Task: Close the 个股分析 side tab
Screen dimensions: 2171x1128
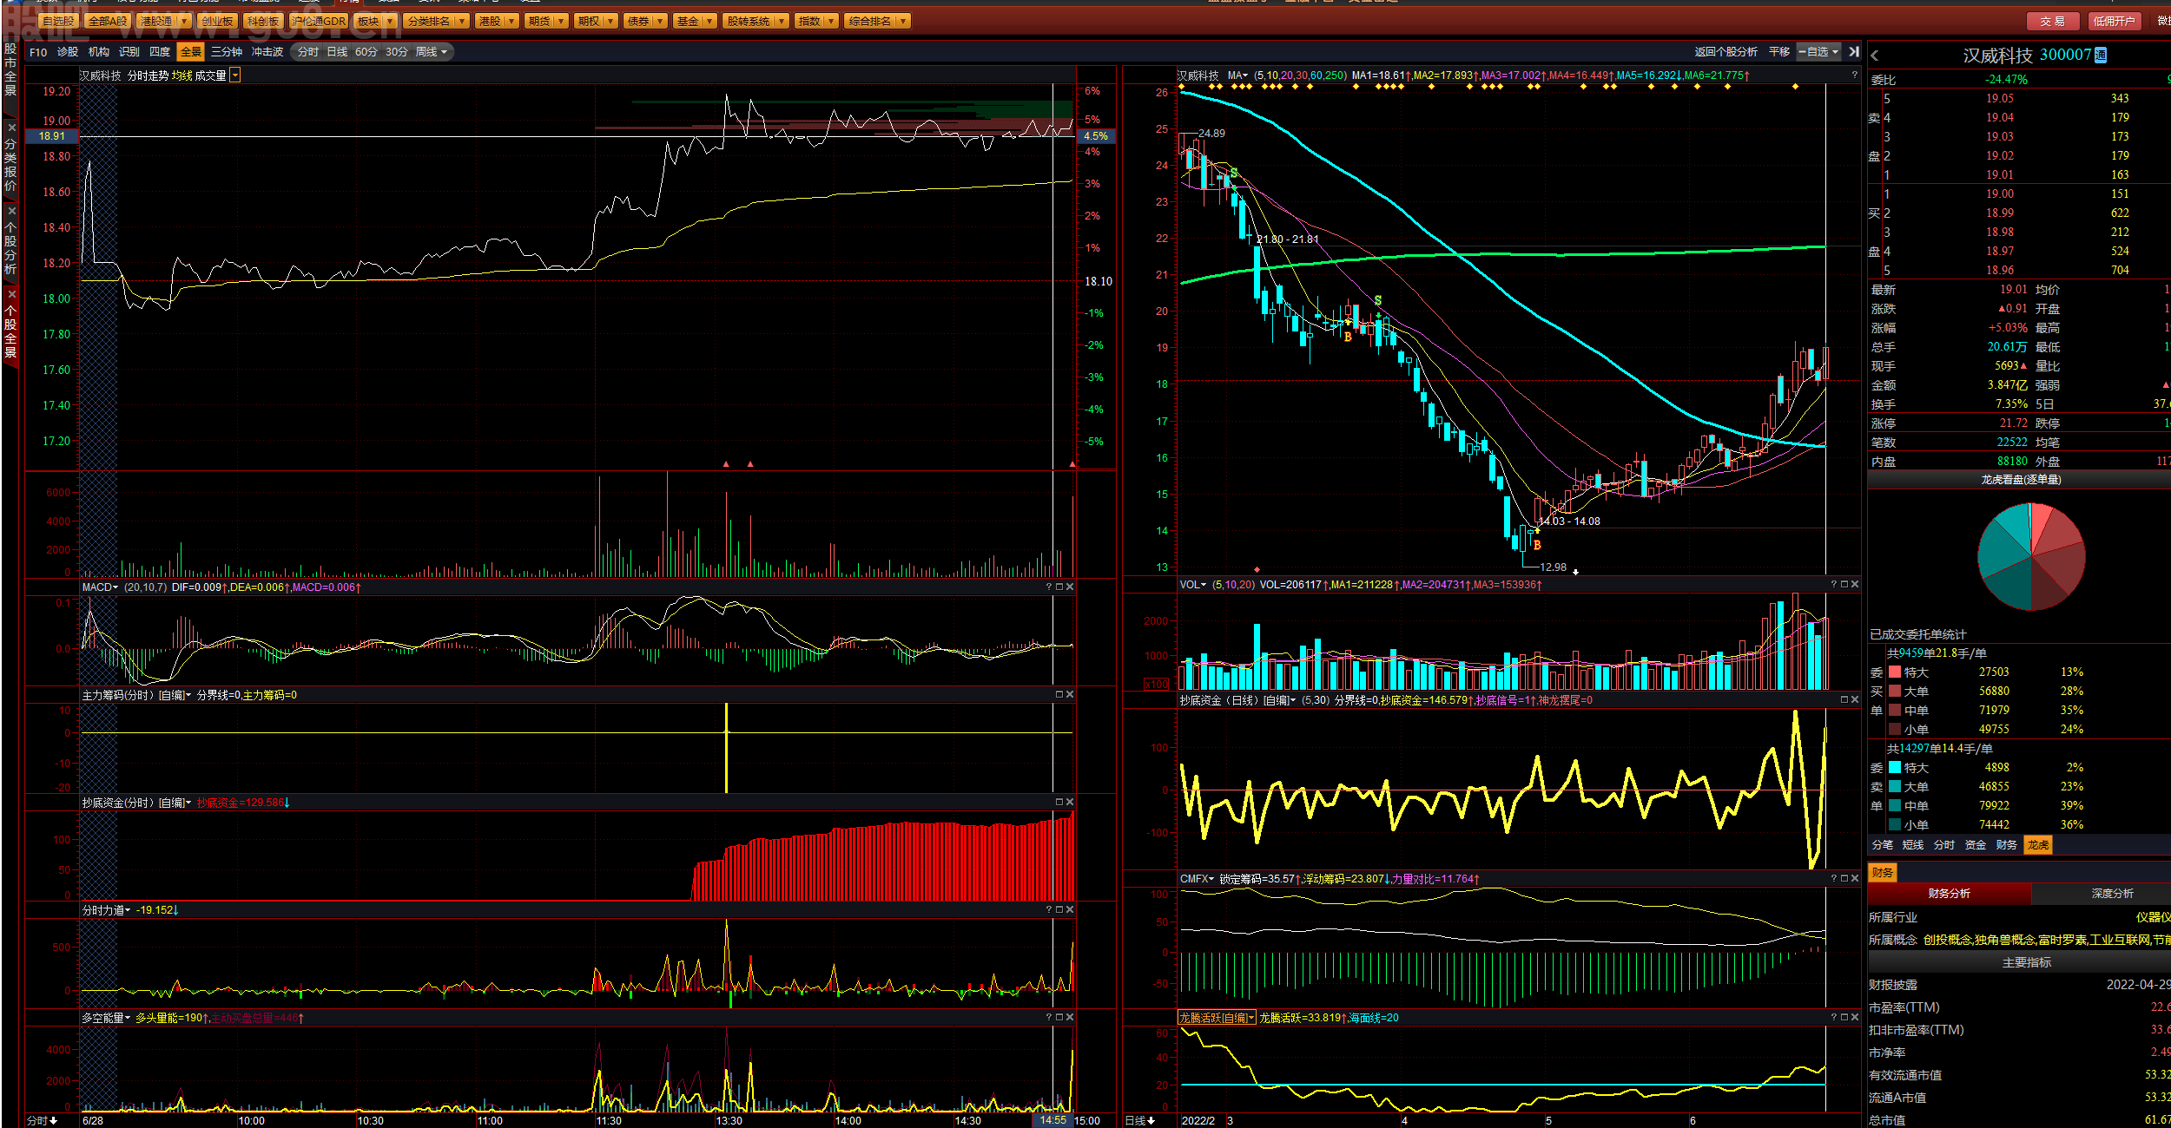Action: tap(11, 211)
